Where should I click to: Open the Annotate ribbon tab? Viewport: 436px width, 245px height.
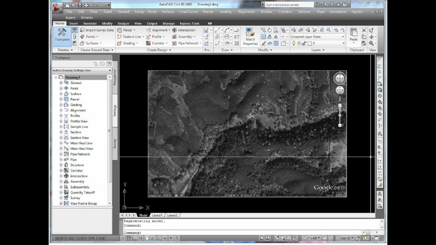pyautogui.click(x=90, y=23)
